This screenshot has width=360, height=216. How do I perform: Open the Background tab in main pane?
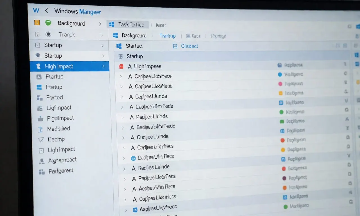click(x=134, y=35)
